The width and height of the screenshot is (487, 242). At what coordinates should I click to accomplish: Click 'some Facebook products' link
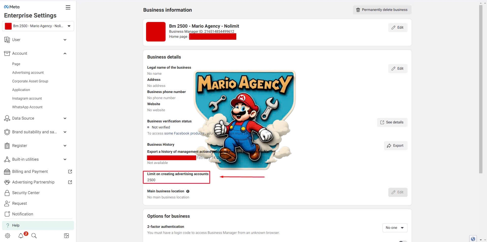click(x=184, y=134)
